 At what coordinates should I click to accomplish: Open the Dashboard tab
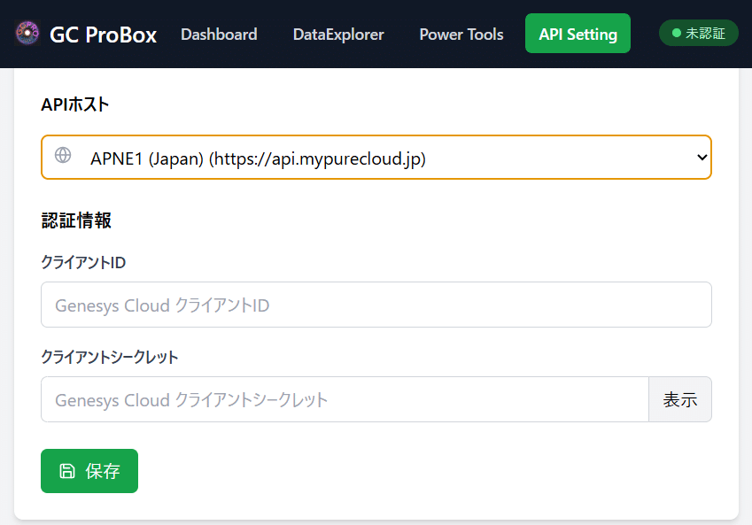pos(219,35)
